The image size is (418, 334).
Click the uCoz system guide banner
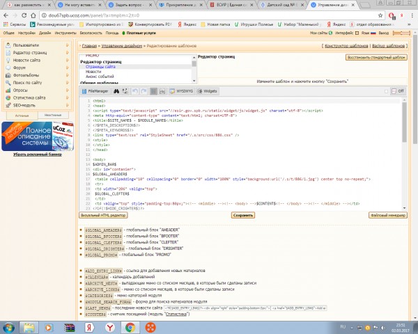[38, 136]
